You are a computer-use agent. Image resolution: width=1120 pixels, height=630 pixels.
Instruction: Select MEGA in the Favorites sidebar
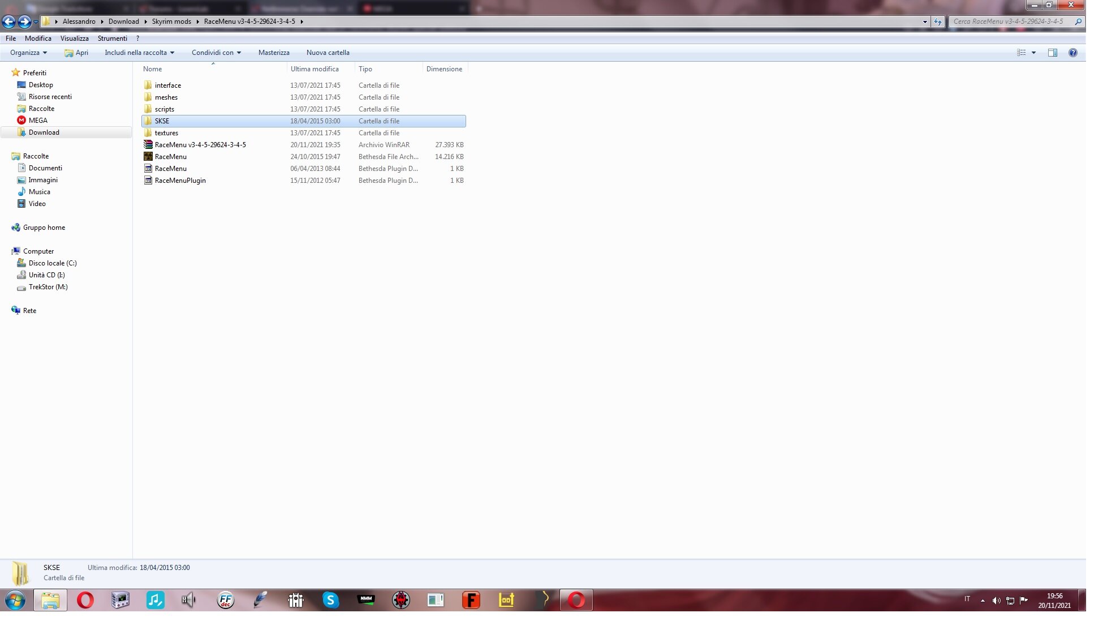(38, 121)
